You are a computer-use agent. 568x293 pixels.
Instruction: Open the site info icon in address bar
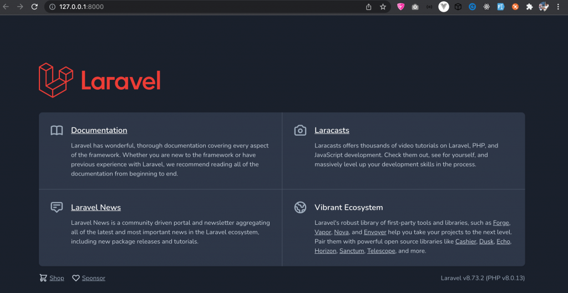(x=52, y=7)
